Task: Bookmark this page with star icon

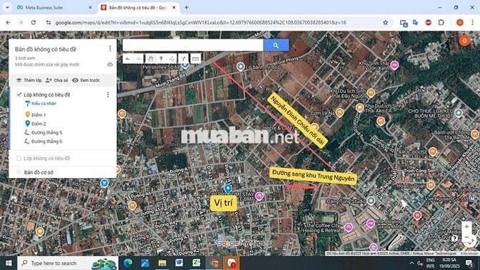Action: [386, 22]
